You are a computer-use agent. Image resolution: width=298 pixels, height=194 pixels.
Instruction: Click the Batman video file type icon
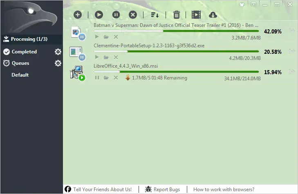(78, 33)
